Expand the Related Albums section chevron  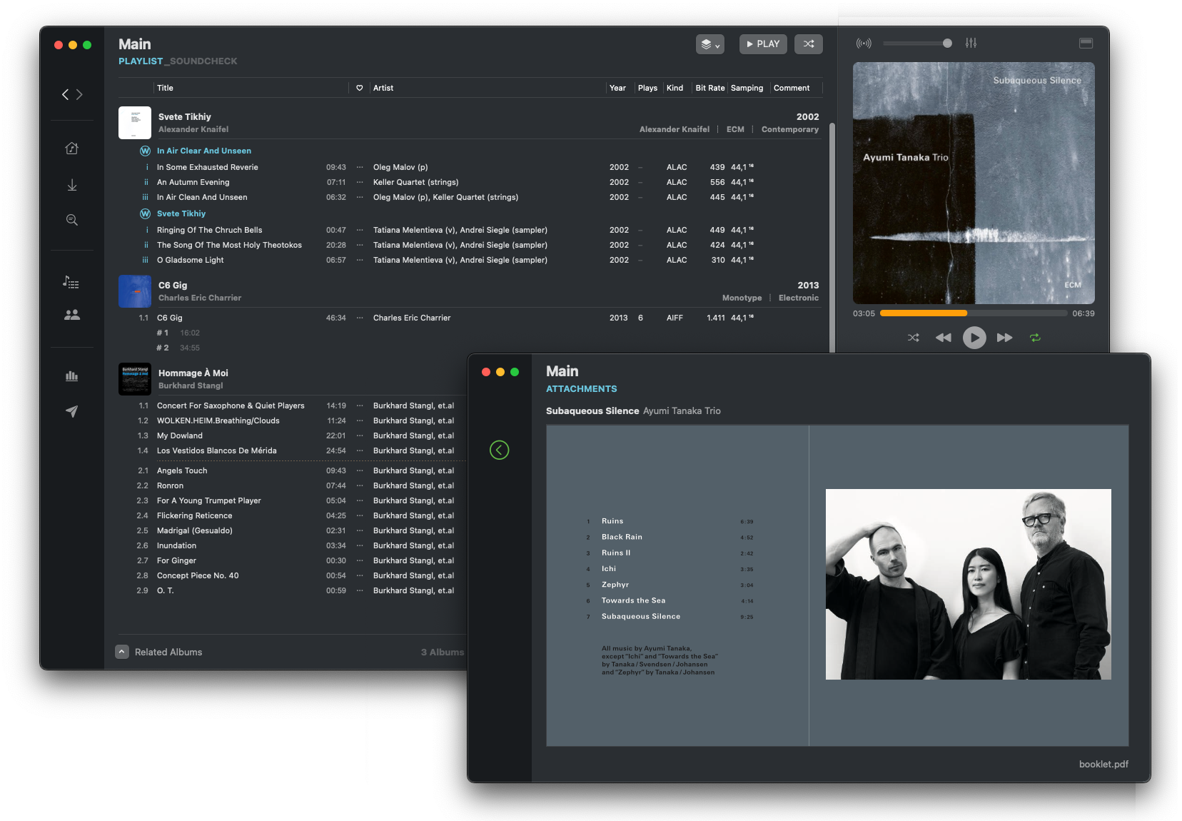(122, 652)
